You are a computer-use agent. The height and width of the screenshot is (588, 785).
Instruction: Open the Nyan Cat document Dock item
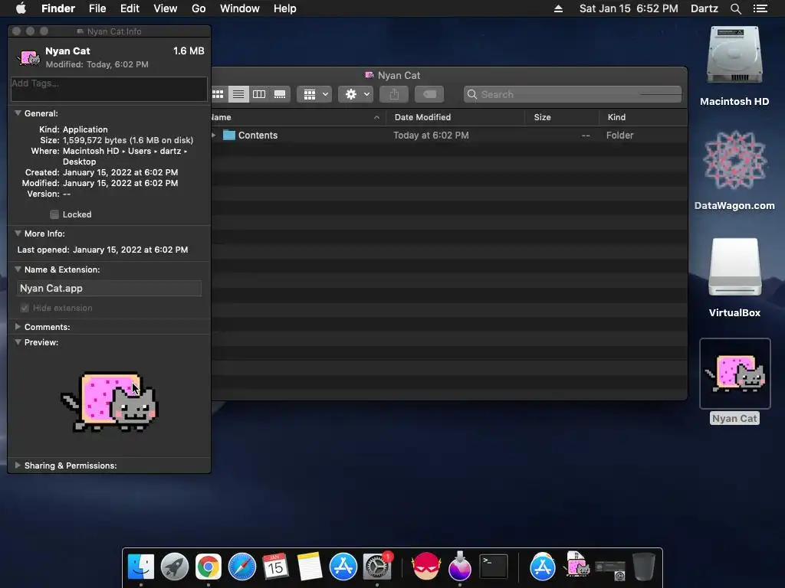576,565
